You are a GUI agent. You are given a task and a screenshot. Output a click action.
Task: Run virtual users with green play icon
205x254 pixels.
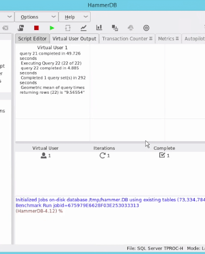click(52, 28)
